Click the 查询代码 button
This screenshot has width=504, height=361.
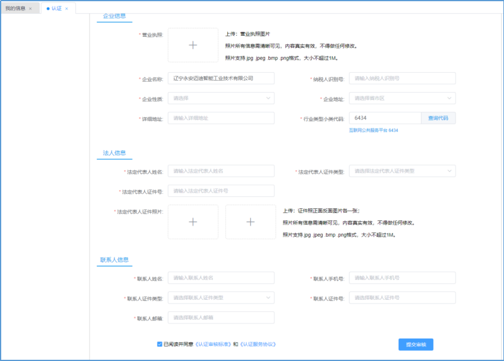pyautogui.click(x=438, y=118)
